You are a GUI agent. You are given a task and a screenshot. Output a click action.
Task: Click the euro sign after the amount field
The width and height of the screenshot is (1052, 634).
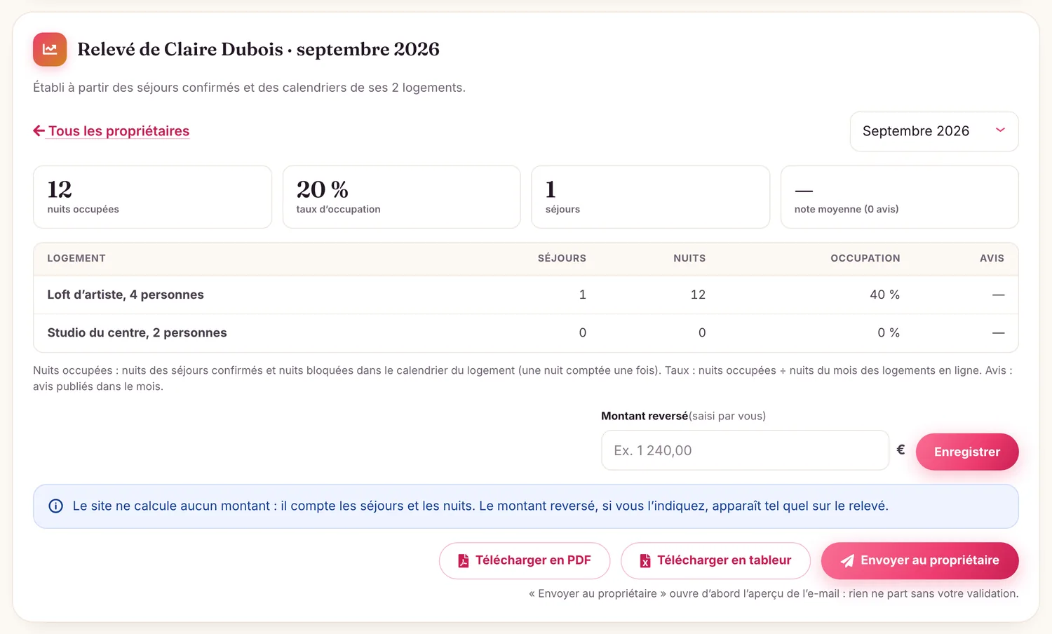point(901,450)
